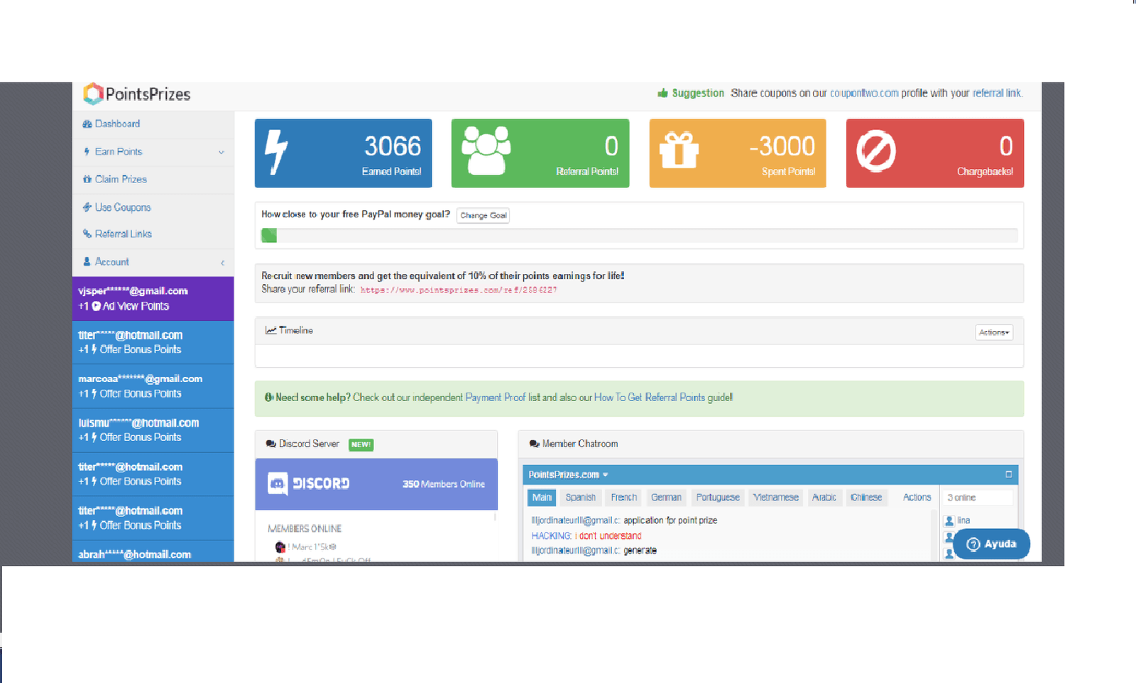Click the HACKING 'I don't understand' message

(x=586, y=536)
